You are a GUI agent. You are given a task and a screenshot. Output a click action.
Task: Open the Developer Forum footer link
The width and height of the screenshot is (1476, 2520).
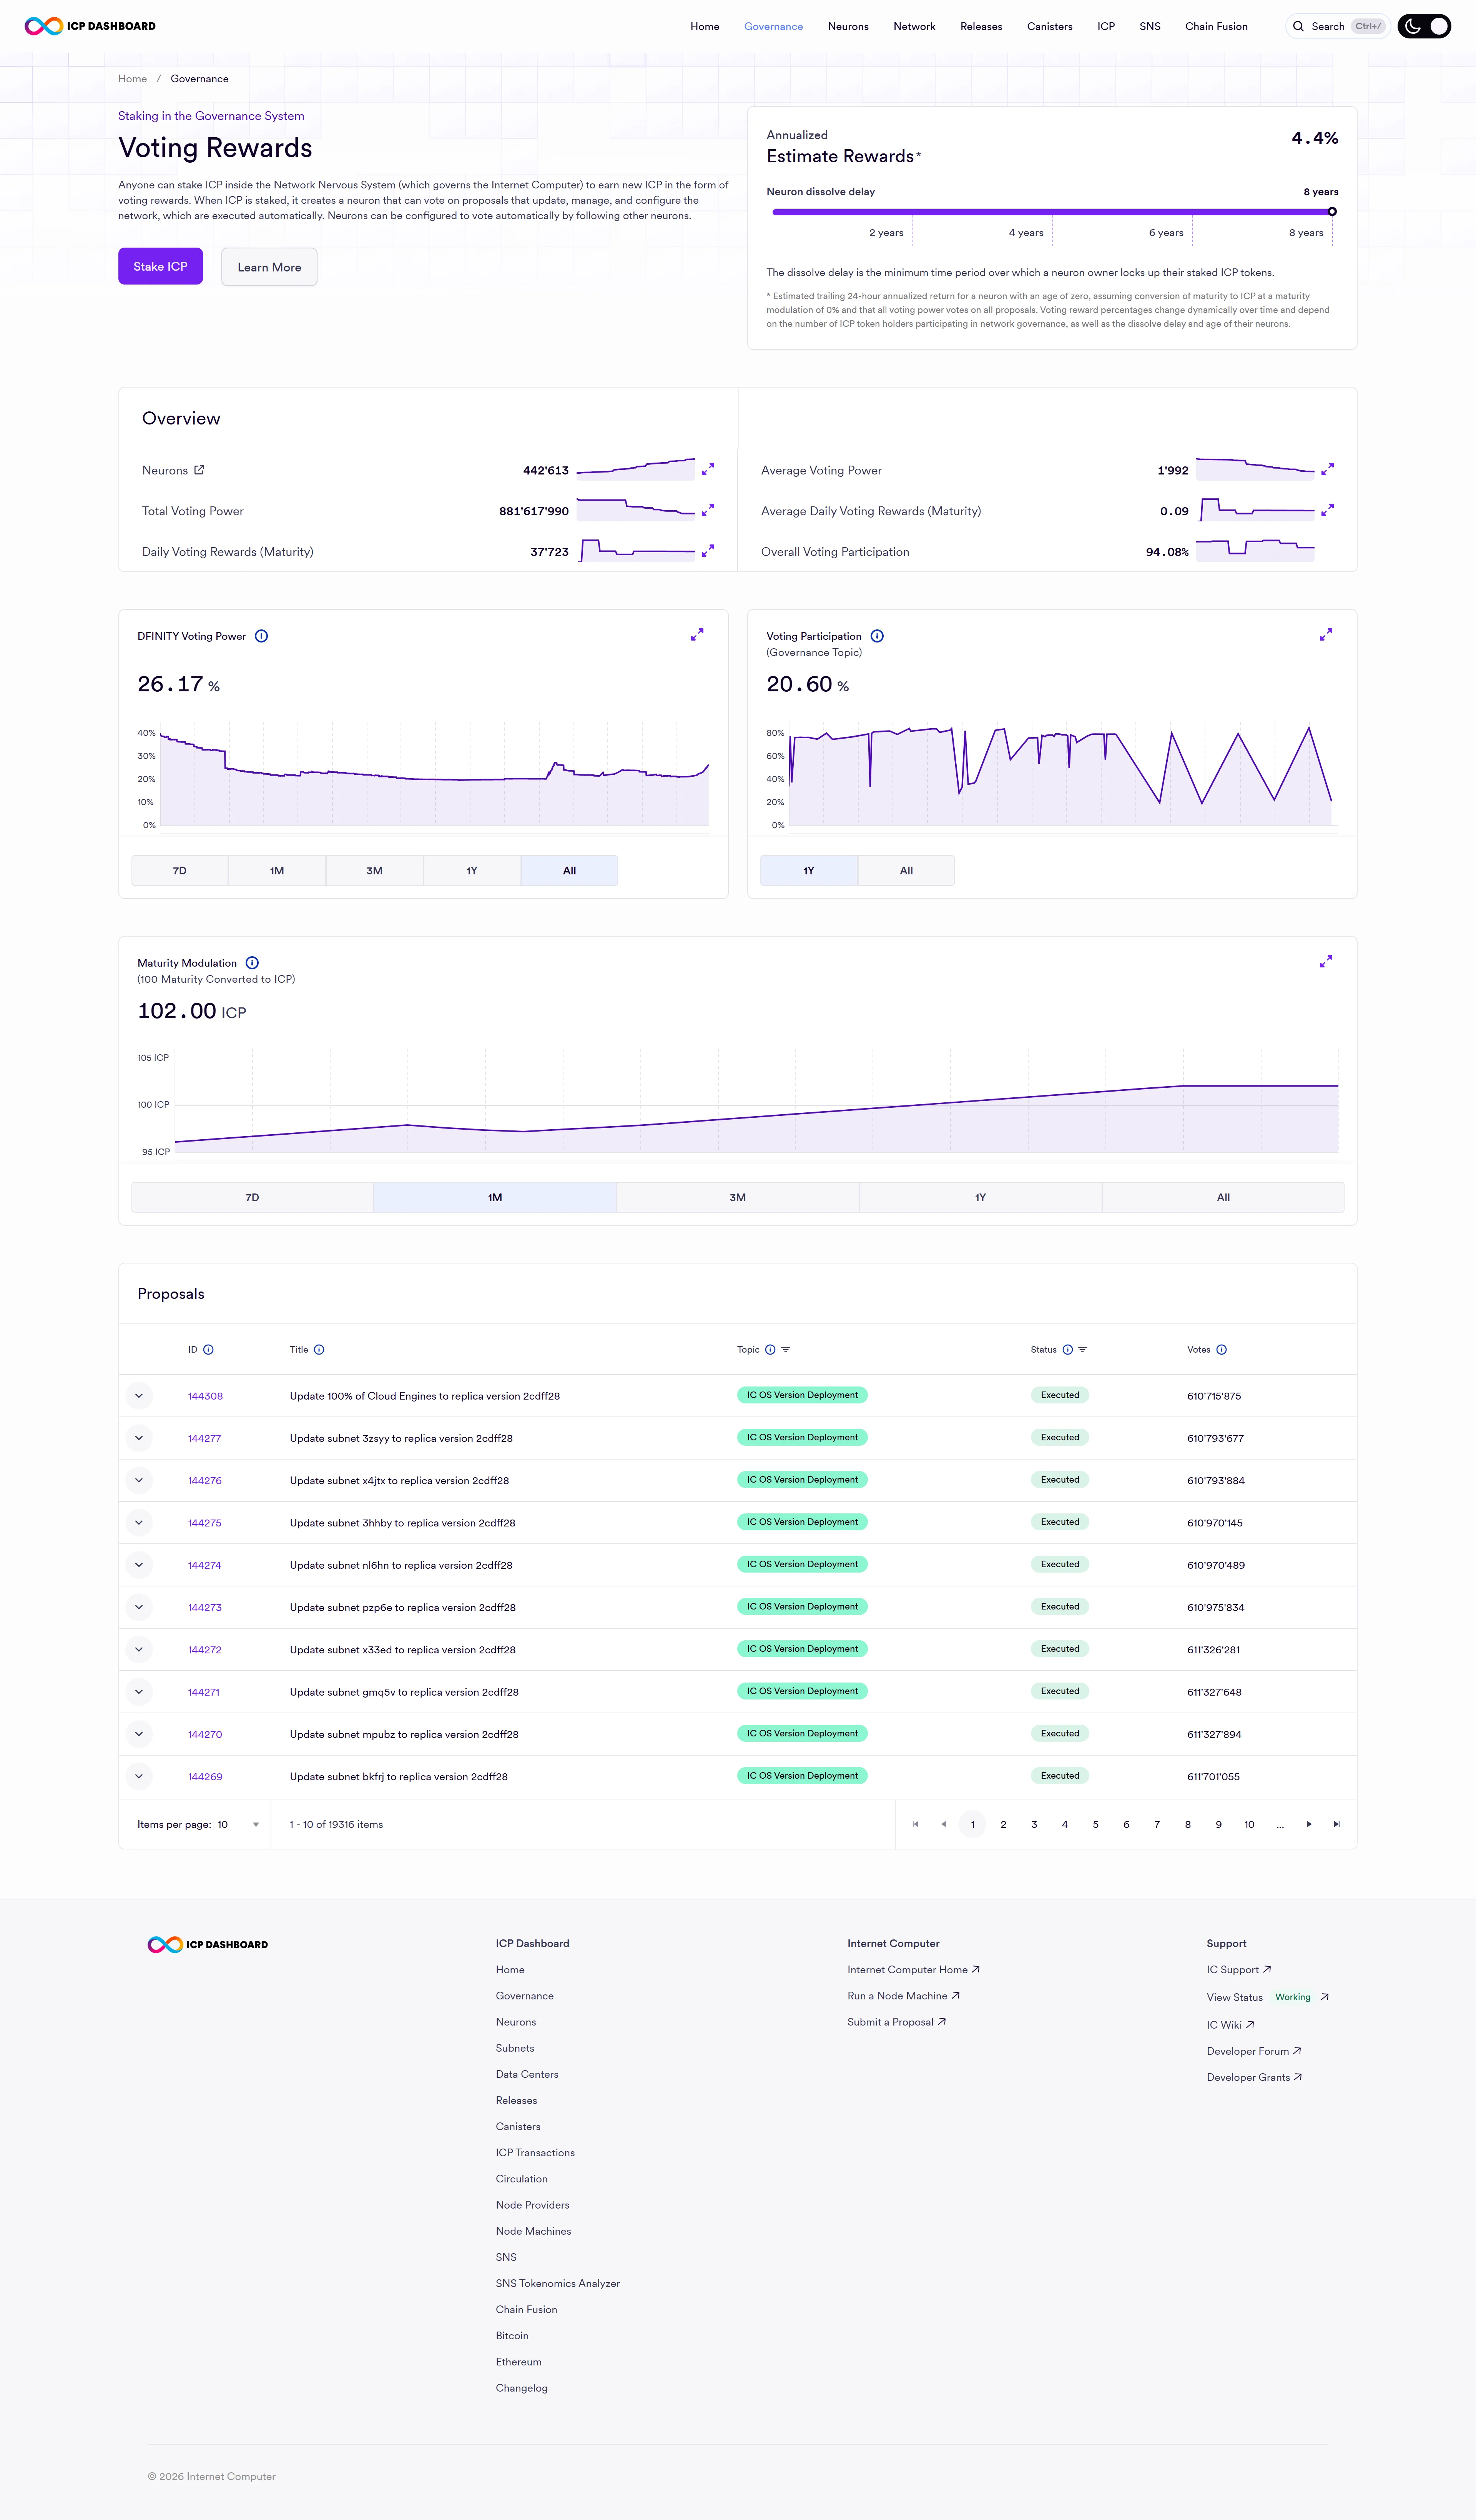[x=1254, y=2051]
